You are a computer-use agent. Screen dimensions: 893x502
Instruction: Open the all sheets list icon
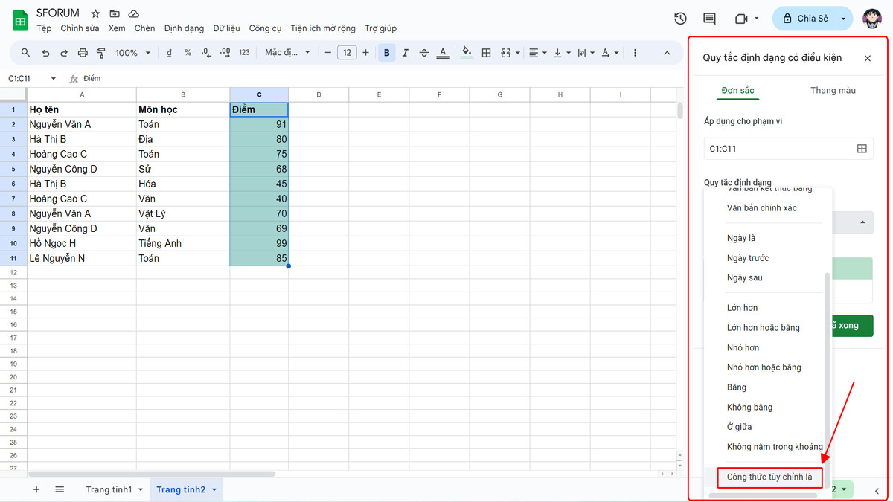point(60,489)
